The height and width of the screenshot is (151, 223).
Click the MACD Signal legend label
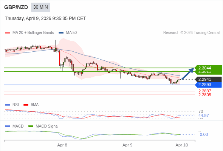[x=47, y=126]
